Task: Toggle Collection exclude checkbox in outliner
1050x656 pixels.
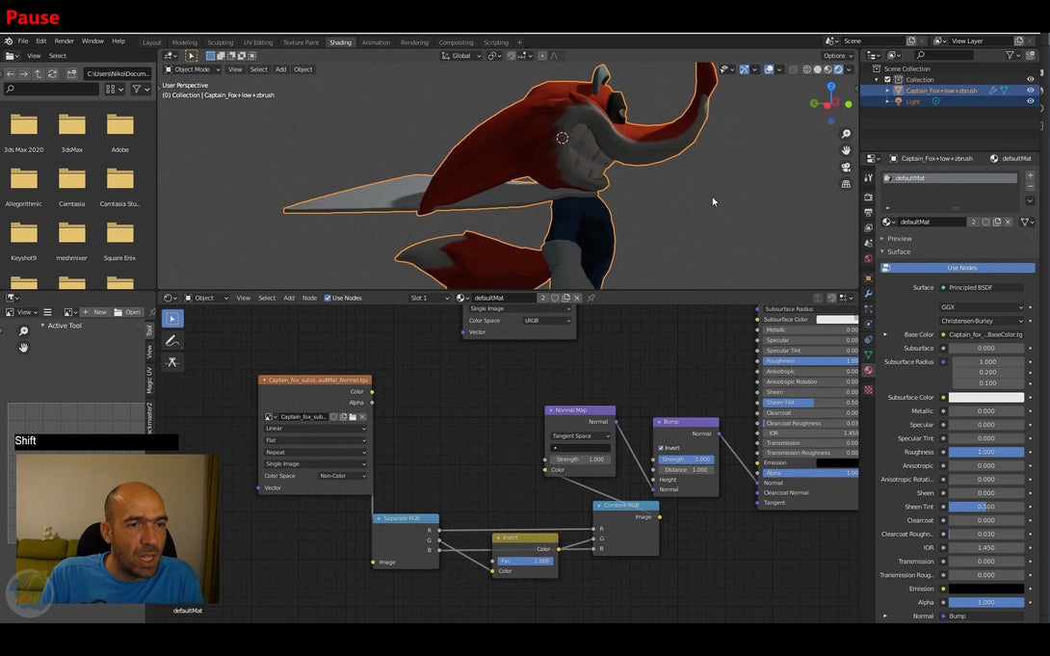Action: [888, 80]
